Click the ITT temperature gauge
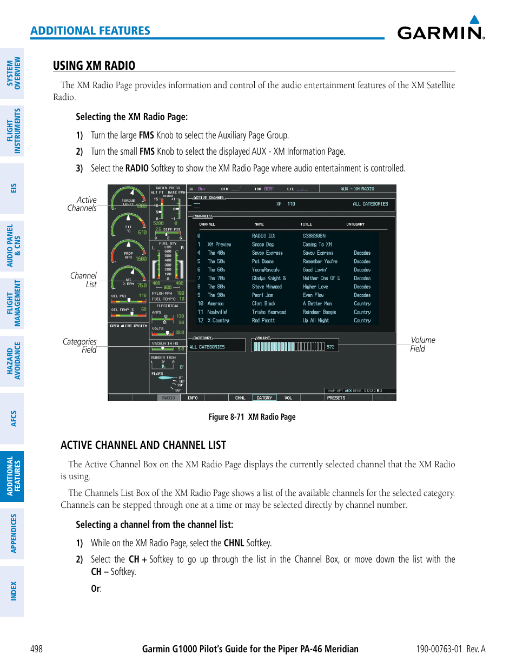This screenshot has width=516, height=668. [129, 226]
